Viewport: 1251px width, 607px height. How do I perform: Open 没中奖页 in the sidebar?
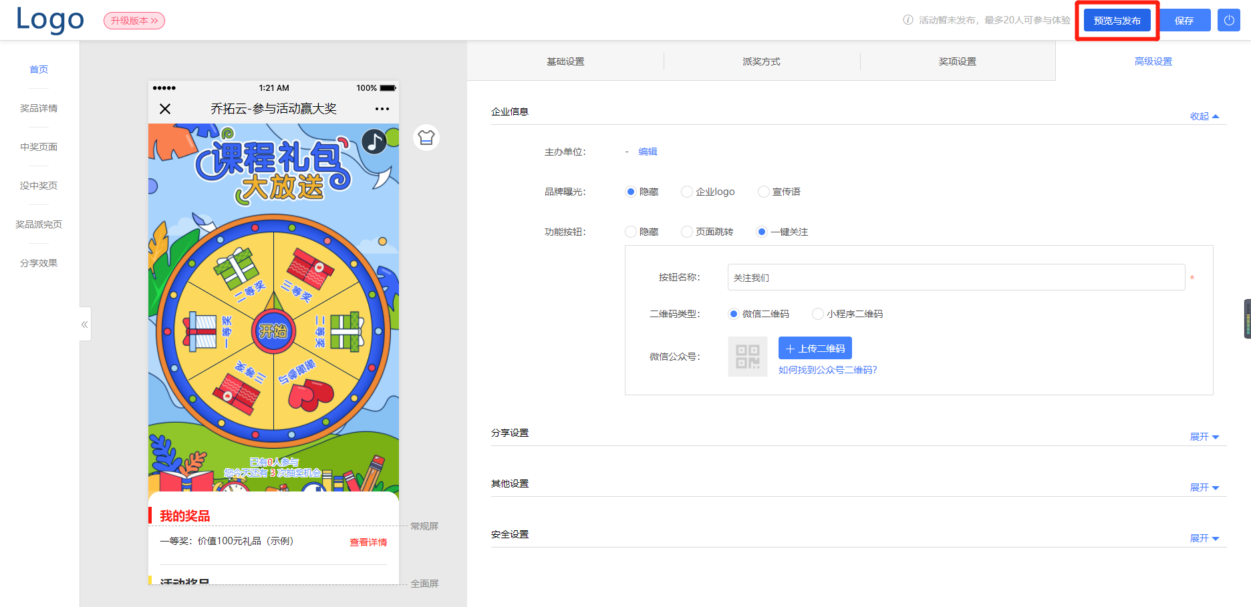tap(39, 186)
